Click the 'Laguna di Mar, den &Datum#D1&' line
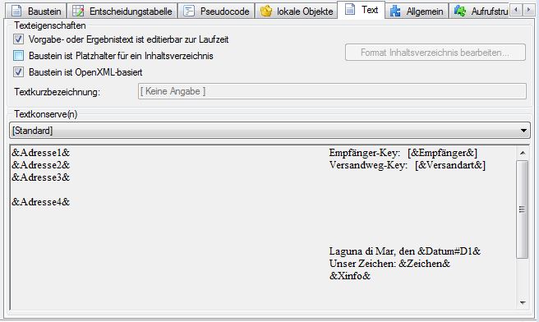 (x=404, y=251)
